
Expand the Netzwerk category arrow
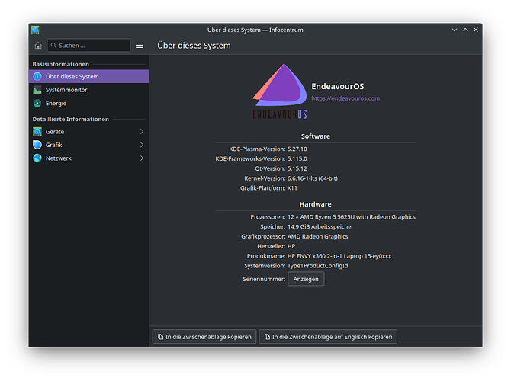(x=141, y=158)
